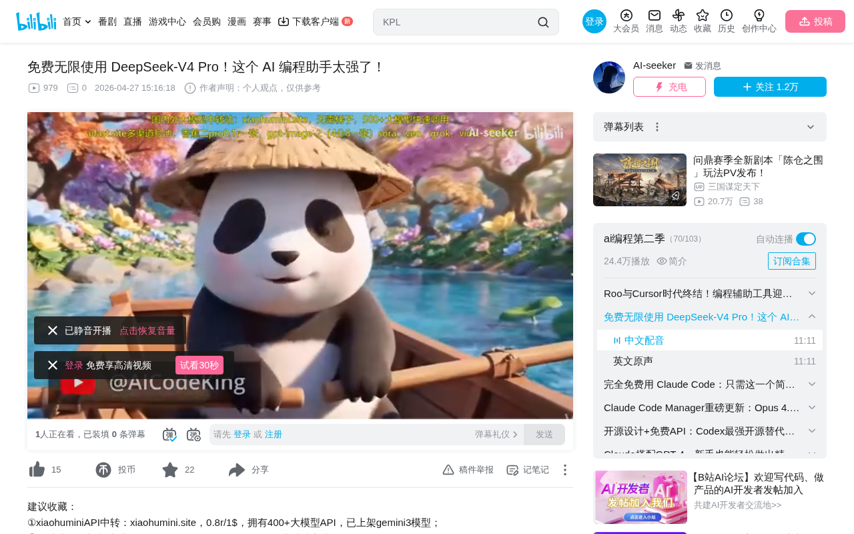854x534 pixels.
Task: Click the 分享 share arrow icon
Action: click(x=237, y=470)
